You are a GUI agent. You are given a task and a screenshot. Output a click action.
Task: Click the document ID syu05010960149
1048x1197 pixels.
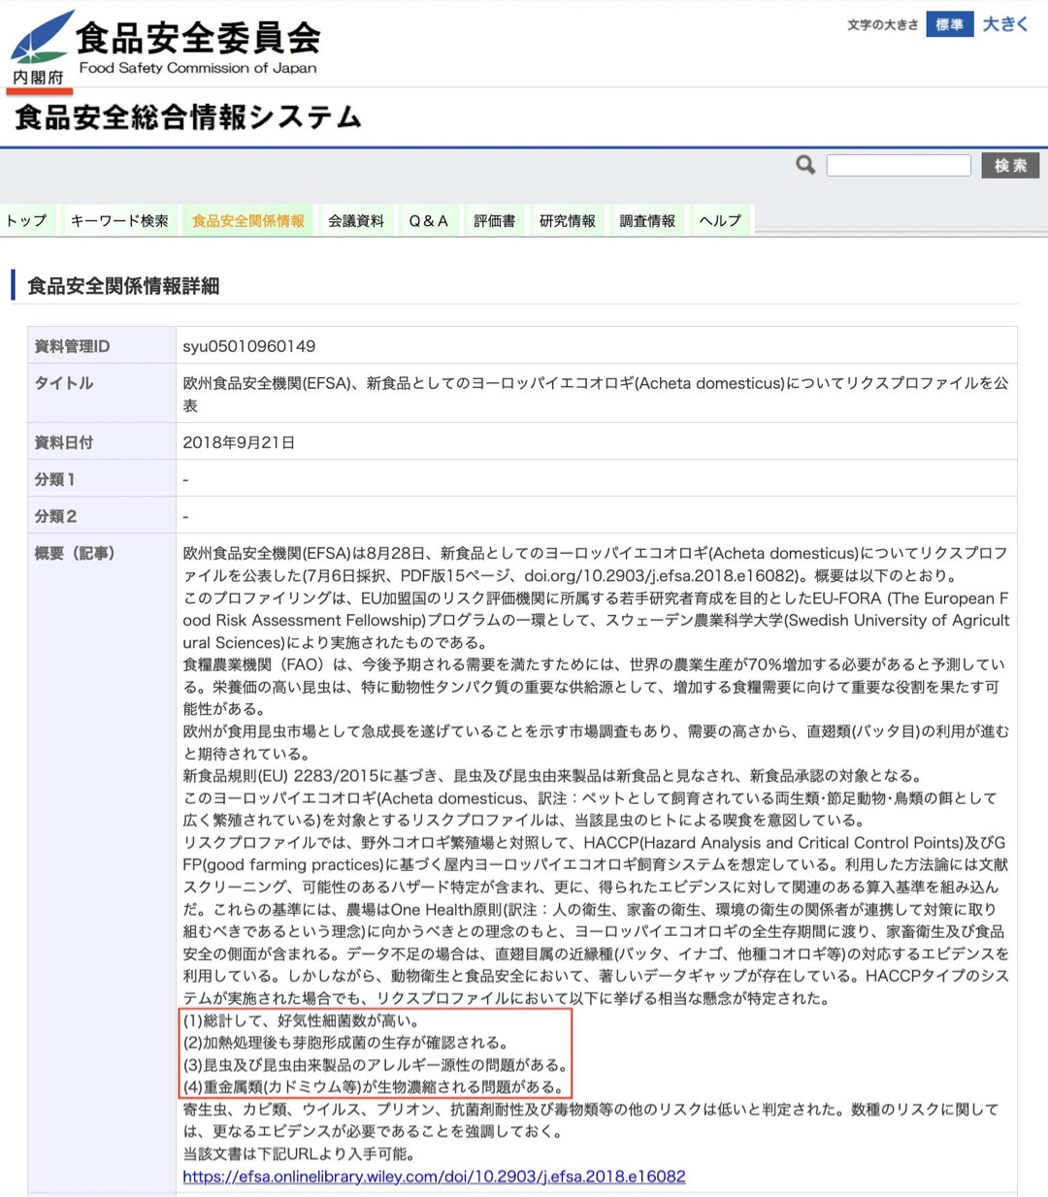248,346
